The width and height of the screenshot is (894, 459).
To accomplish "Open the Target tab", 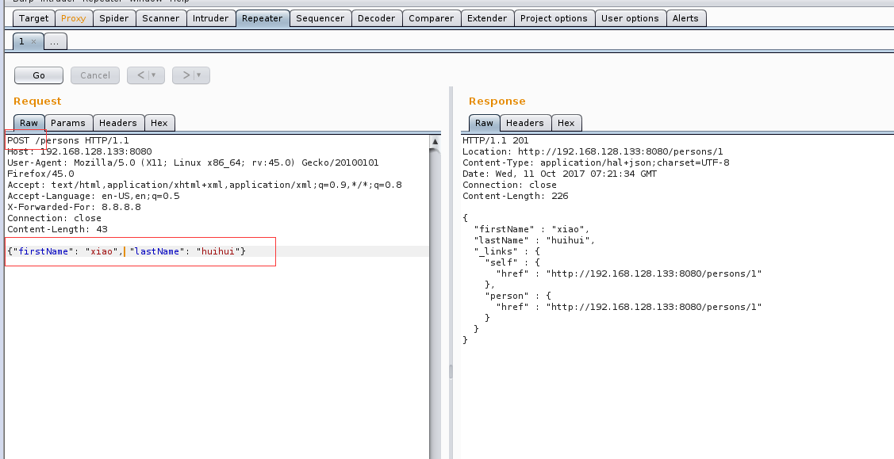I will click(x=33, y=17).
